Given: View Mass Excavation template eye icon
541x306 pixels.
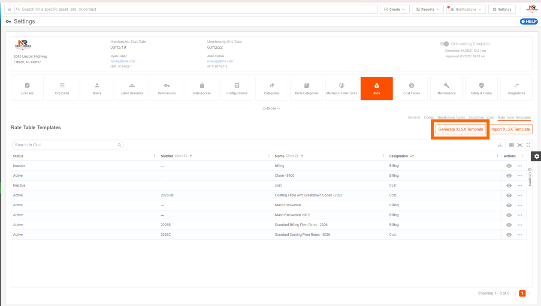Looking at the screenshot, I should 509,205.
